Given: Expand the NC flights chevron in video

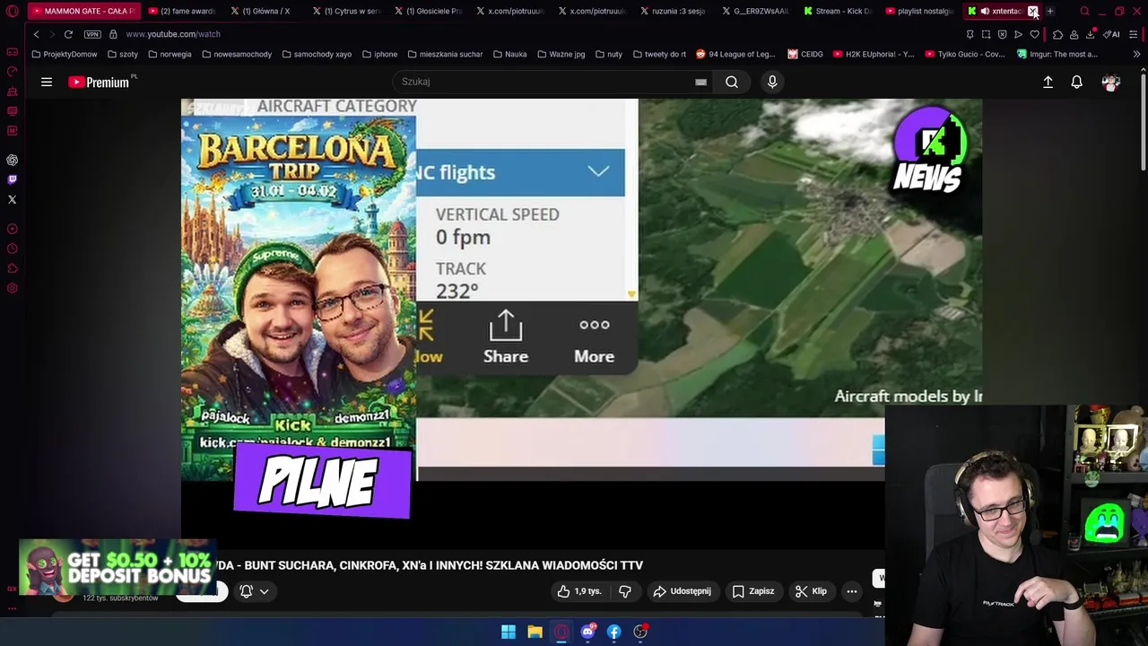Looking at the screenshot, I should 598,171.
